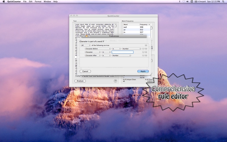Open the Number dropdown in Character After row
Image resolution: width=227 pixels, height=142 pixels.
pyautogui.click(x=121, y=55)
